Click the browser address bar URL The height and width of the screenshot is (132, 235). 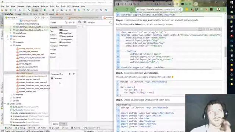pyautogui.click(x=158, y=10)
